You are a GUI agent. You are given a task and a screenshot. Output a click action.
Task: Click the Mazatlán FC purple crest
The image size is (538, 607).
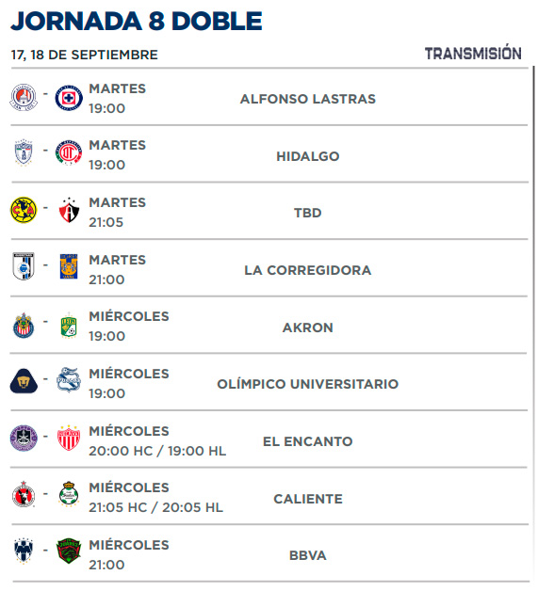click(24, 439)
